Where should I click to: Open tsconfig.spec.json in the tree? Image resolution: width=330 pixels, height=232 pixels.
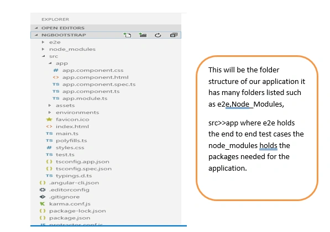(84, 168)
